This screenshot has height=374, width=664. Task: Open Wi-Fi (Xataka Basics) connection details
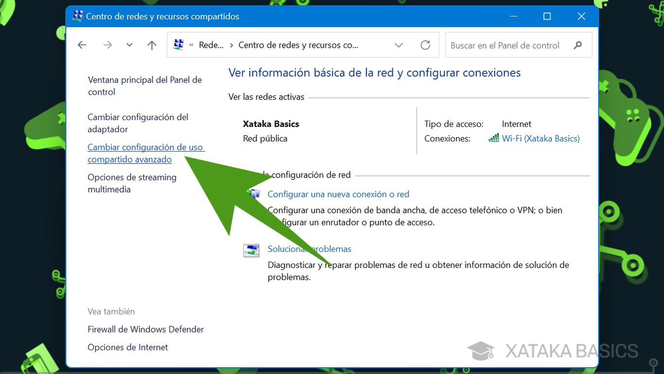(541, 138)
